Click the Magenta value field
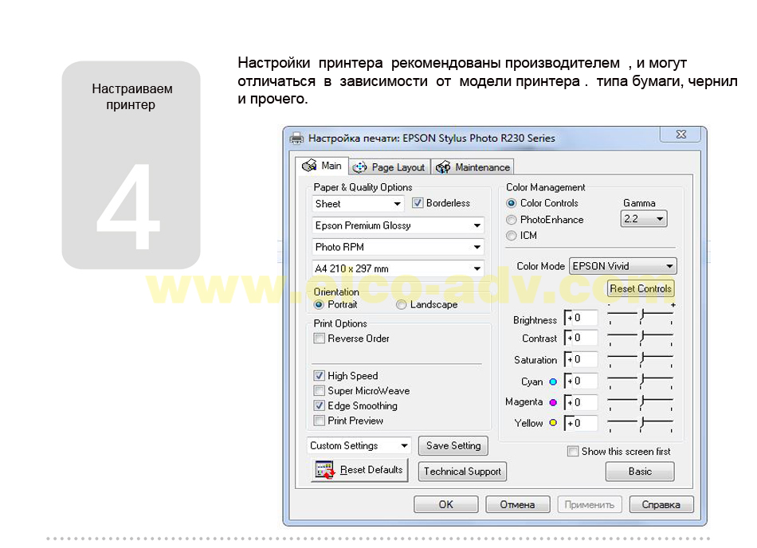757x548 pixels. 581,402
